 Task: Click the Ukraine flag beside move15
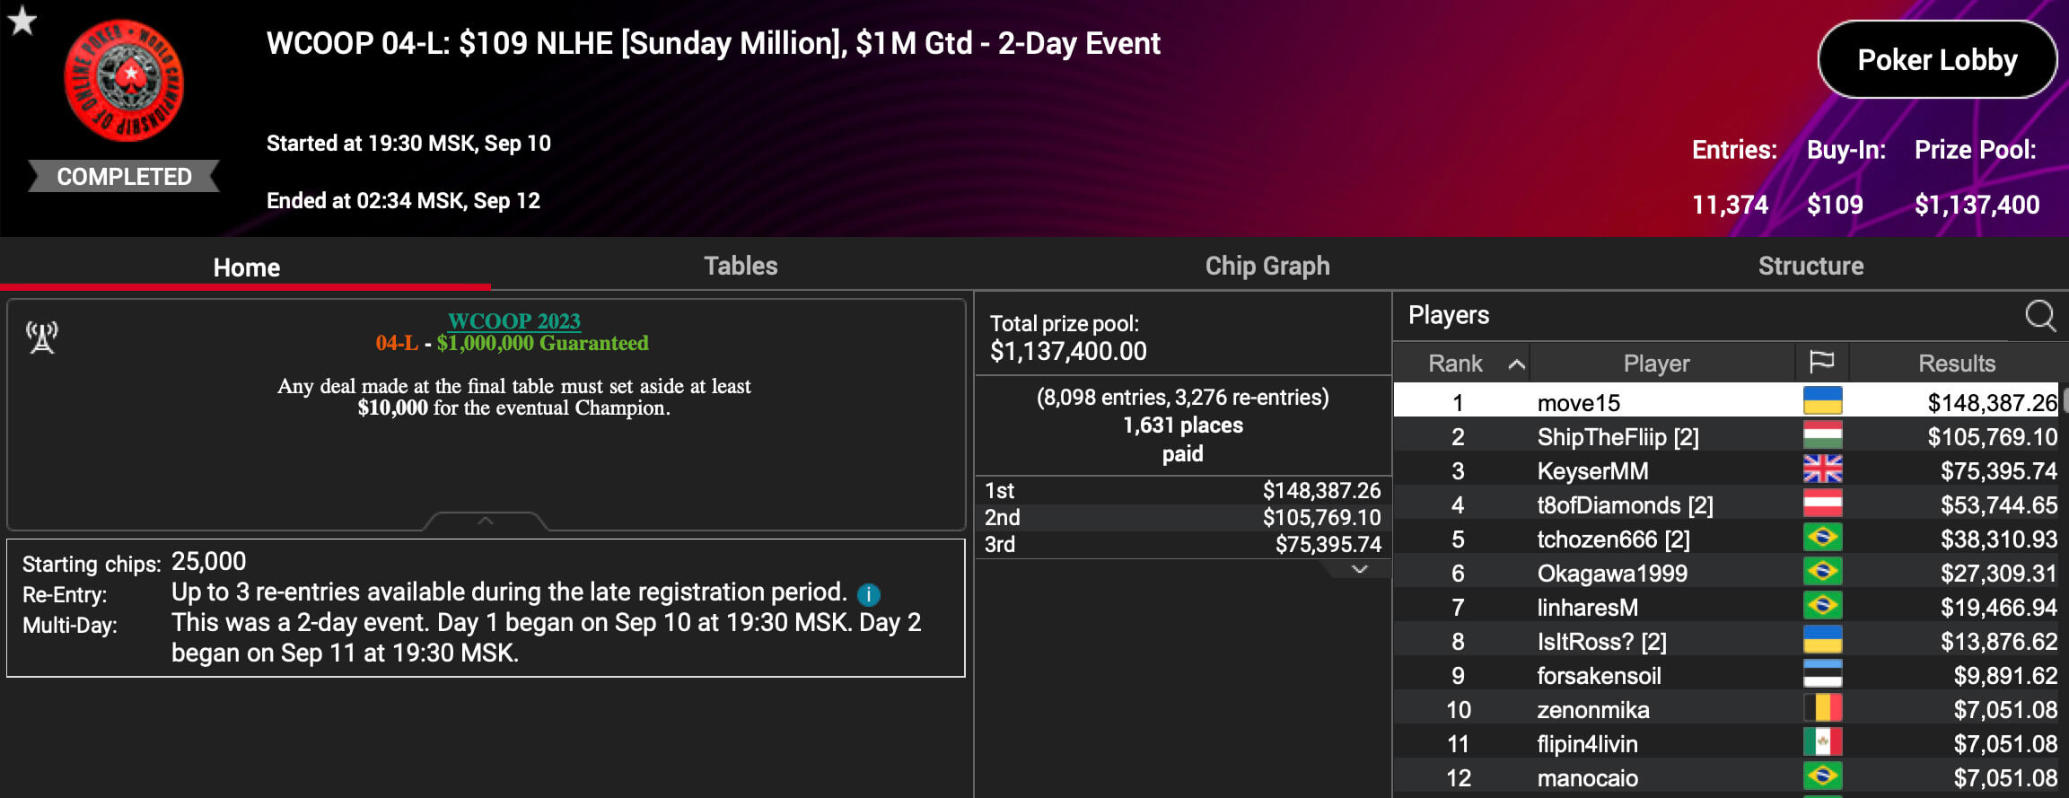pos(1822,402)
